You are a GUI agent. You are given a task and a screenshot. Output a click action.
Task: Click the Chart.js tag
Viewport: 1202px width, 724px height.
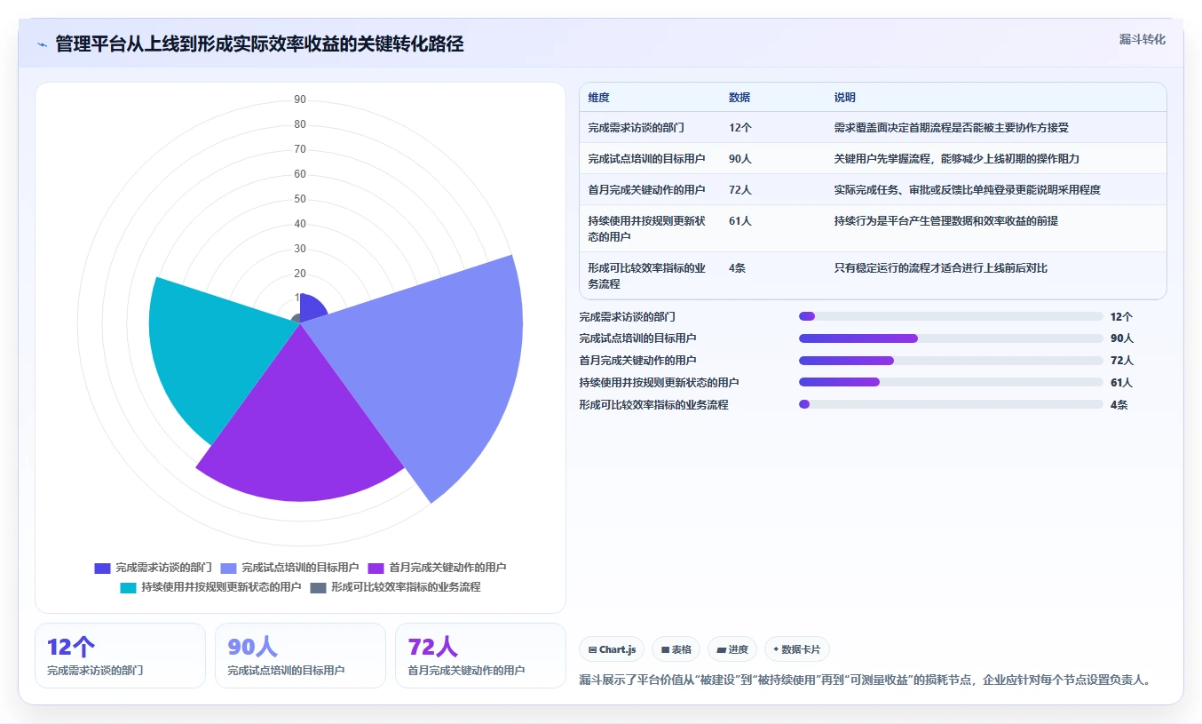click(x=612, y=649)
